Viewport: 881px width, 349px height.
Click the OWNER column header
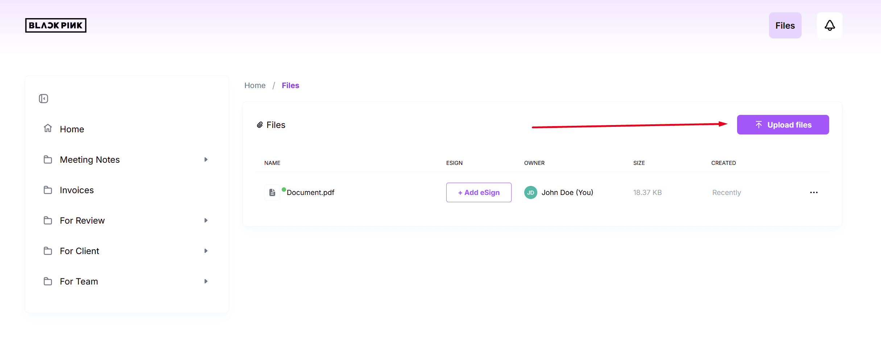pyautogui.click(x=534, y=163)
